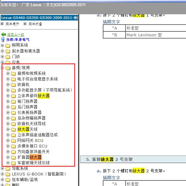
Task: Expand the 导航系统 node
Action: click(2, 168)
